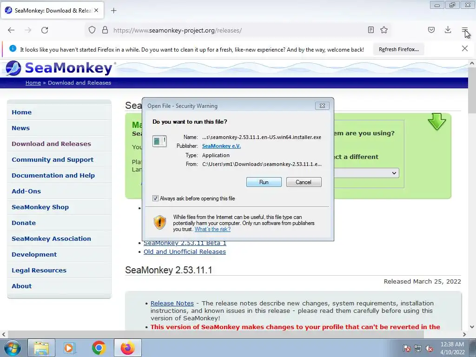Click the scroll down arrow
The image size is (476, 357).
[x=472, y=327]
